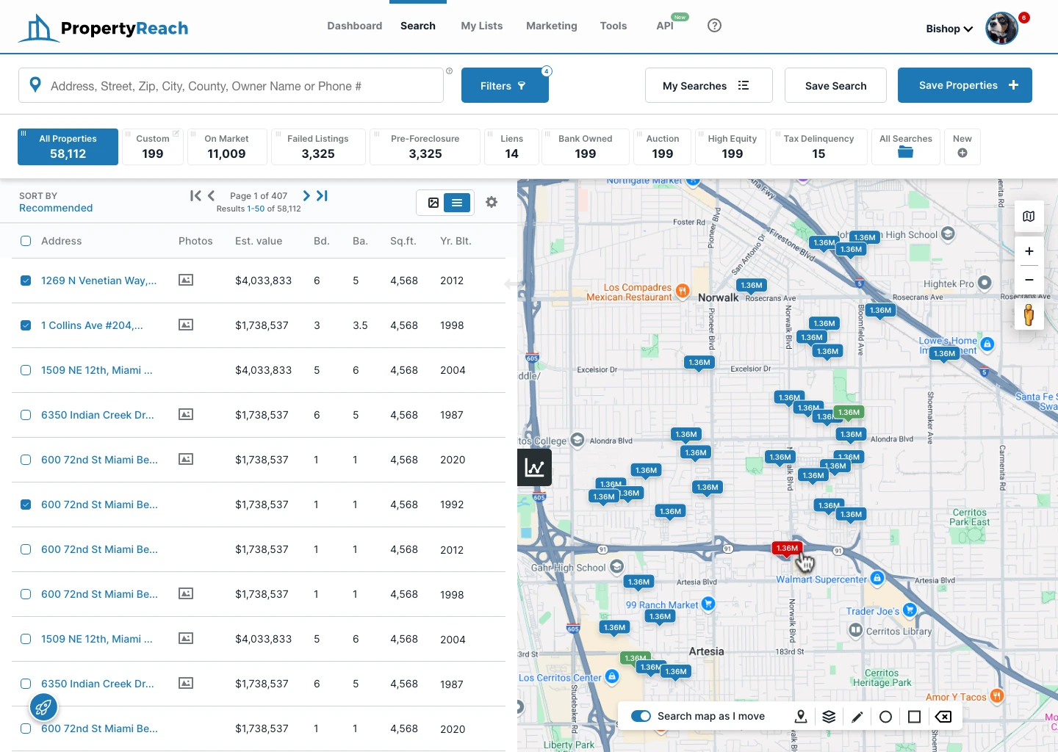Open photos for 1 Collins Ave #204

pos(186,325)
